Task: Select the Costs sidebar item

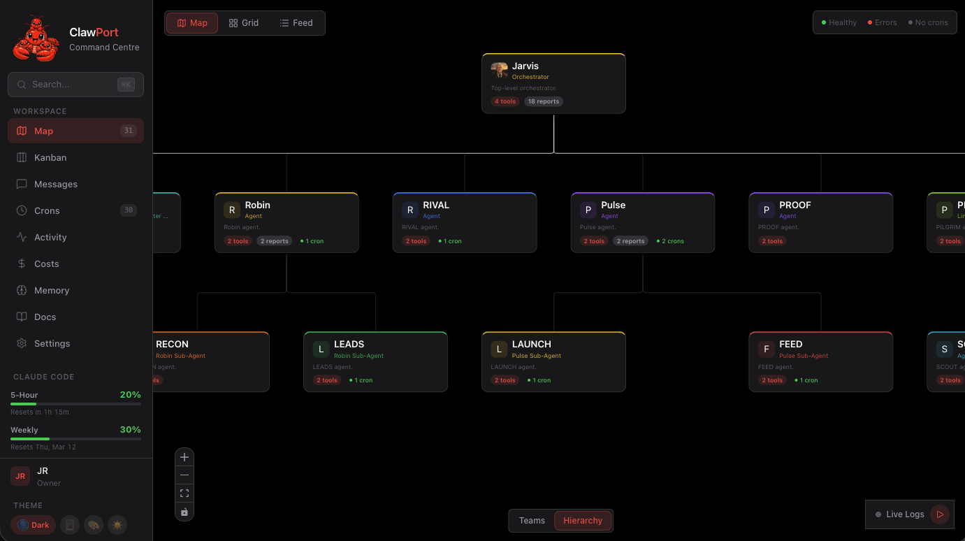Action: (x=46, y=264)
